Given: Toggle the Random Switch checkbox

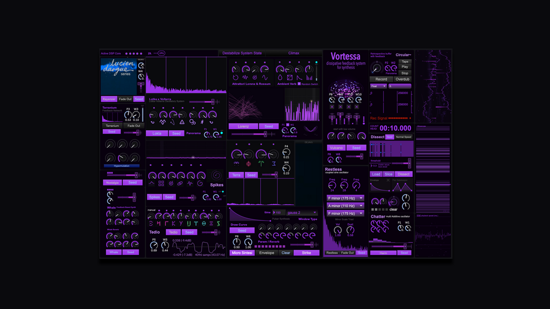Looking at the screenshot, I should pos(299,84).
